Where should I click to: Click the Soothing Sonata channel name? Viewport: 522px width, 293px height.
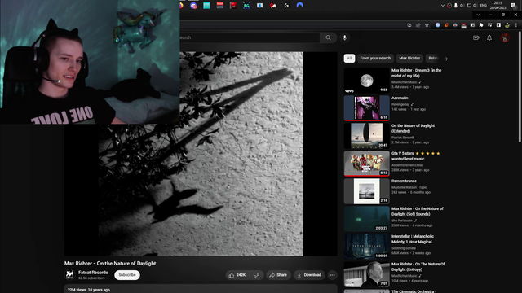pyautogui.click(x=404, y=248)
